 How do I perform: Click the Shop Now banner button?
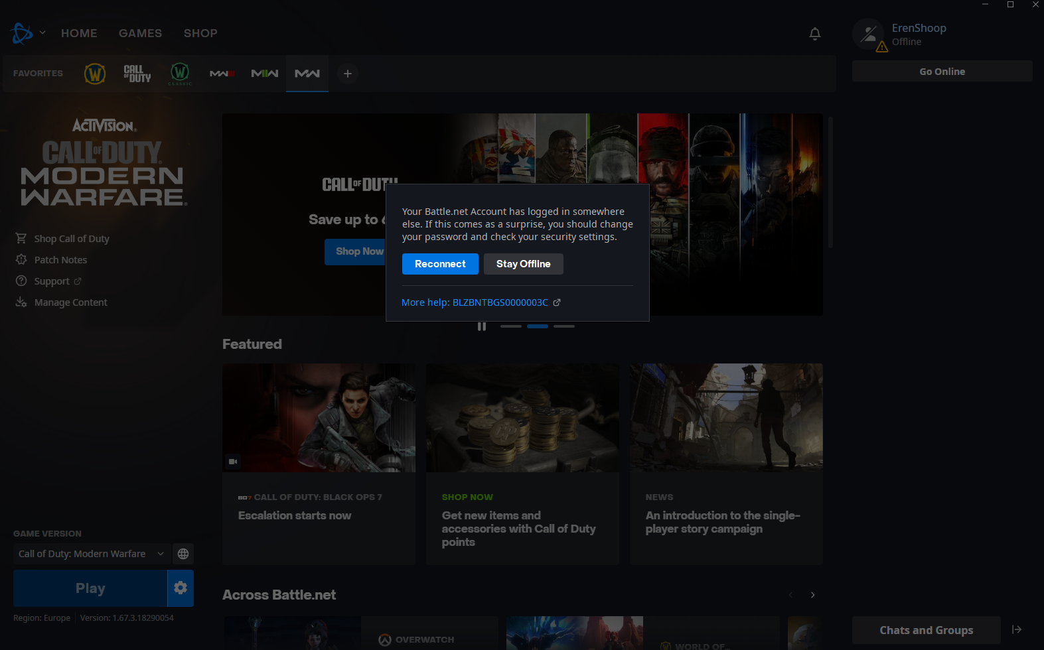(x=356, y=251)
